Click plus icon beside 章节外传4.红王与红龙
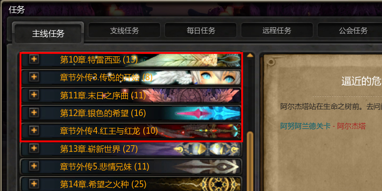 tap(34, 130)
